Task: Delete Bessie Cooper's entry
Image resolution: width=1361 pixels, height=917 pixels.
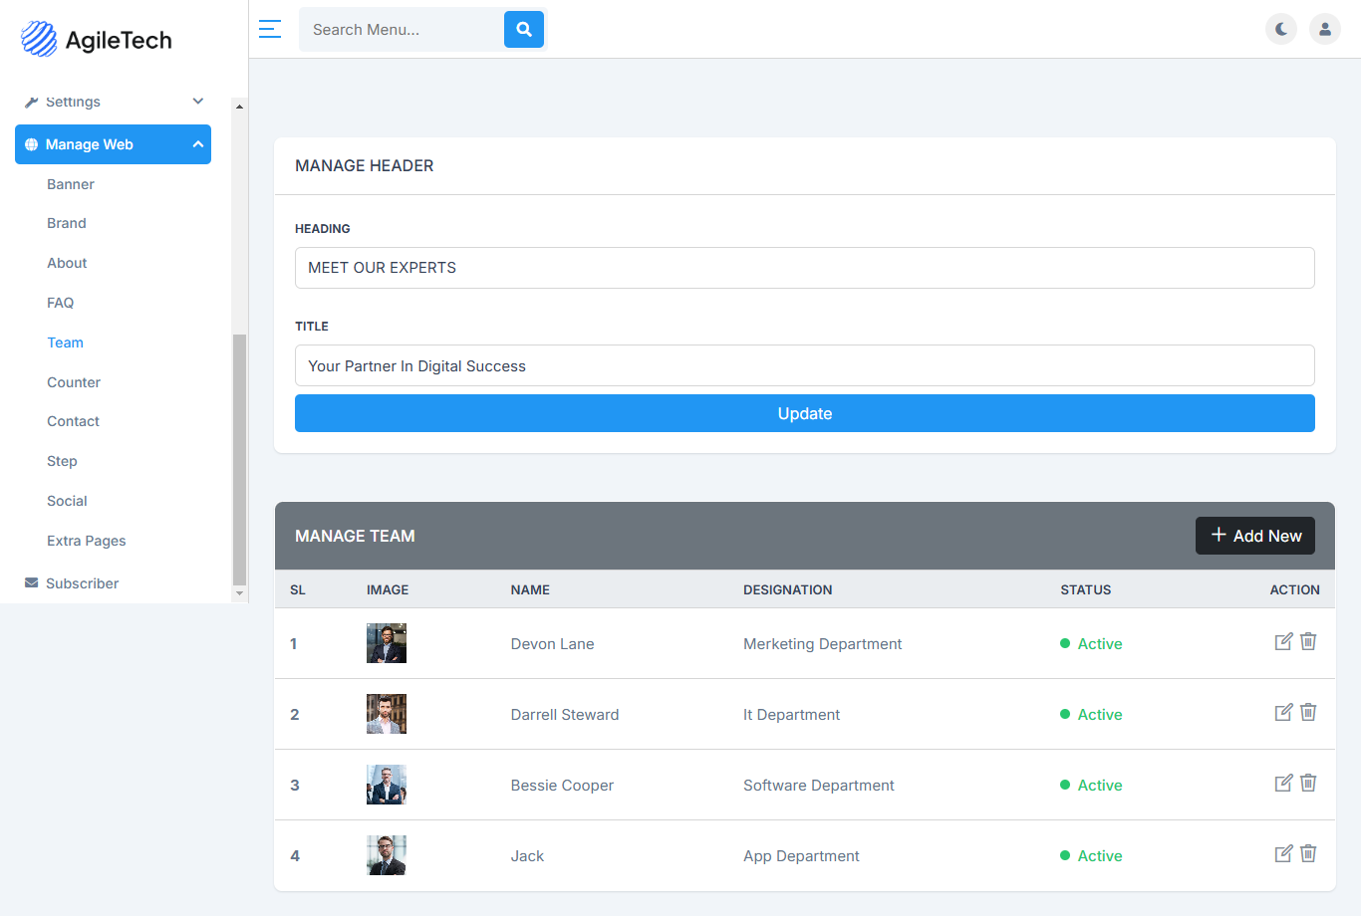Action: pos(1308,784)
